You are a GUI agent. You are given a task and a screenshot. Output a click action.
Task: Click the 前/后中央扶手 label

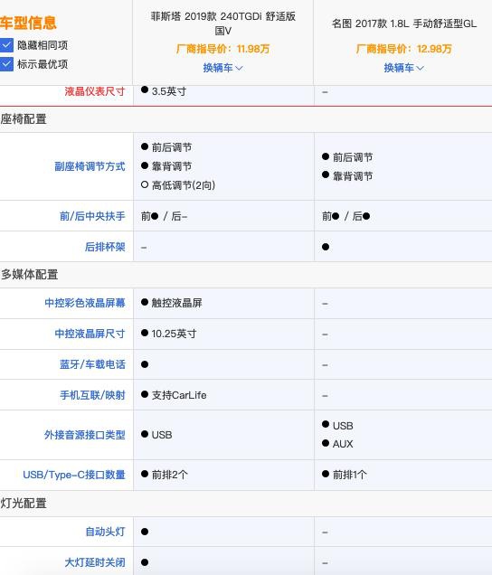pos(92,216)
